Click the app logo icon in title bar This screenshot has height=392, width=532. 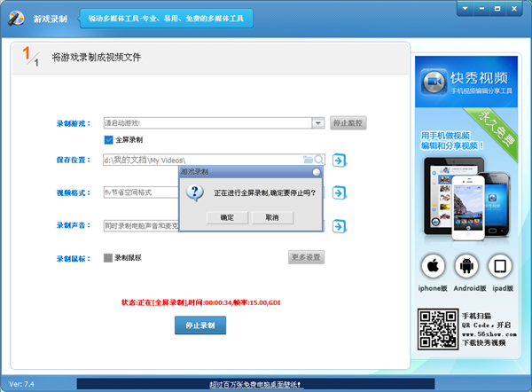(x=16, y=18)
